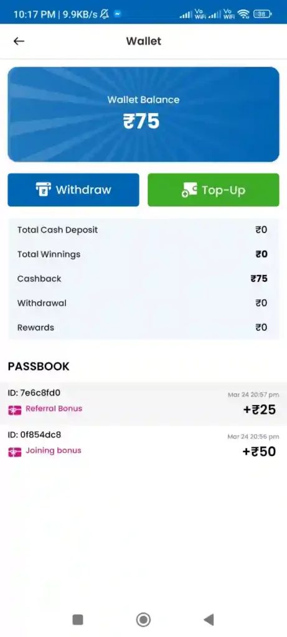This screenshot has width=287, height=637.
Task: Select the green Top-Up button
Action: (x=214, y=190)
